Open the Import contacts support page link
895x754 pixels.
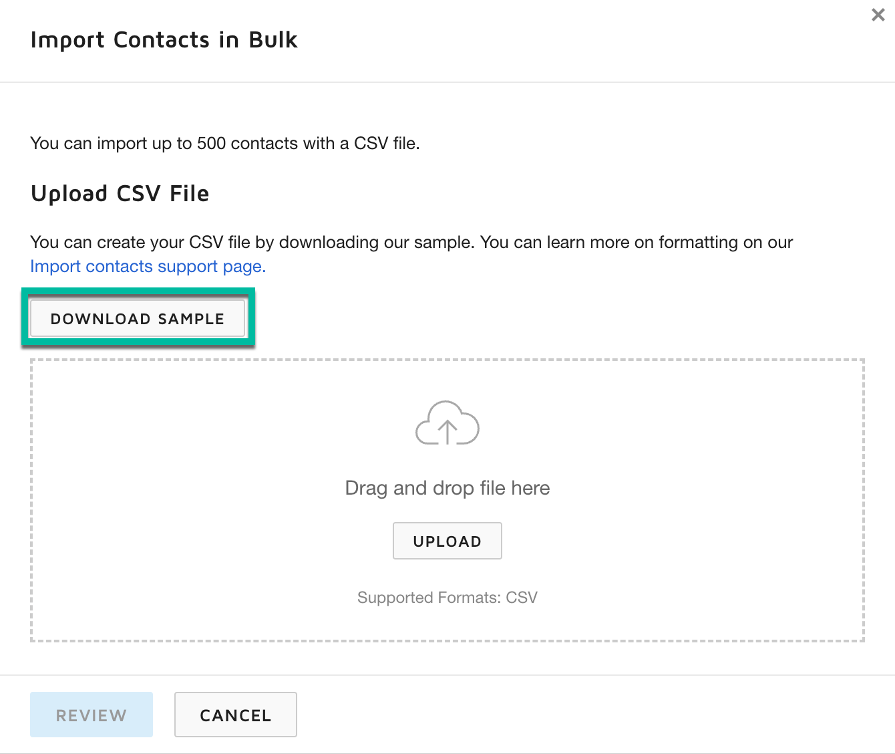tap(147, 266)
